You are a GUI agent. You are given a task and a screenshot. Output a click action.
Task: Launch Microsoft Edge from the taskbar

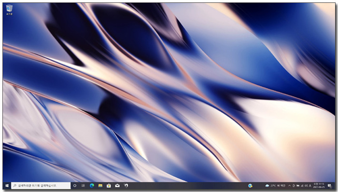[92, 186]
